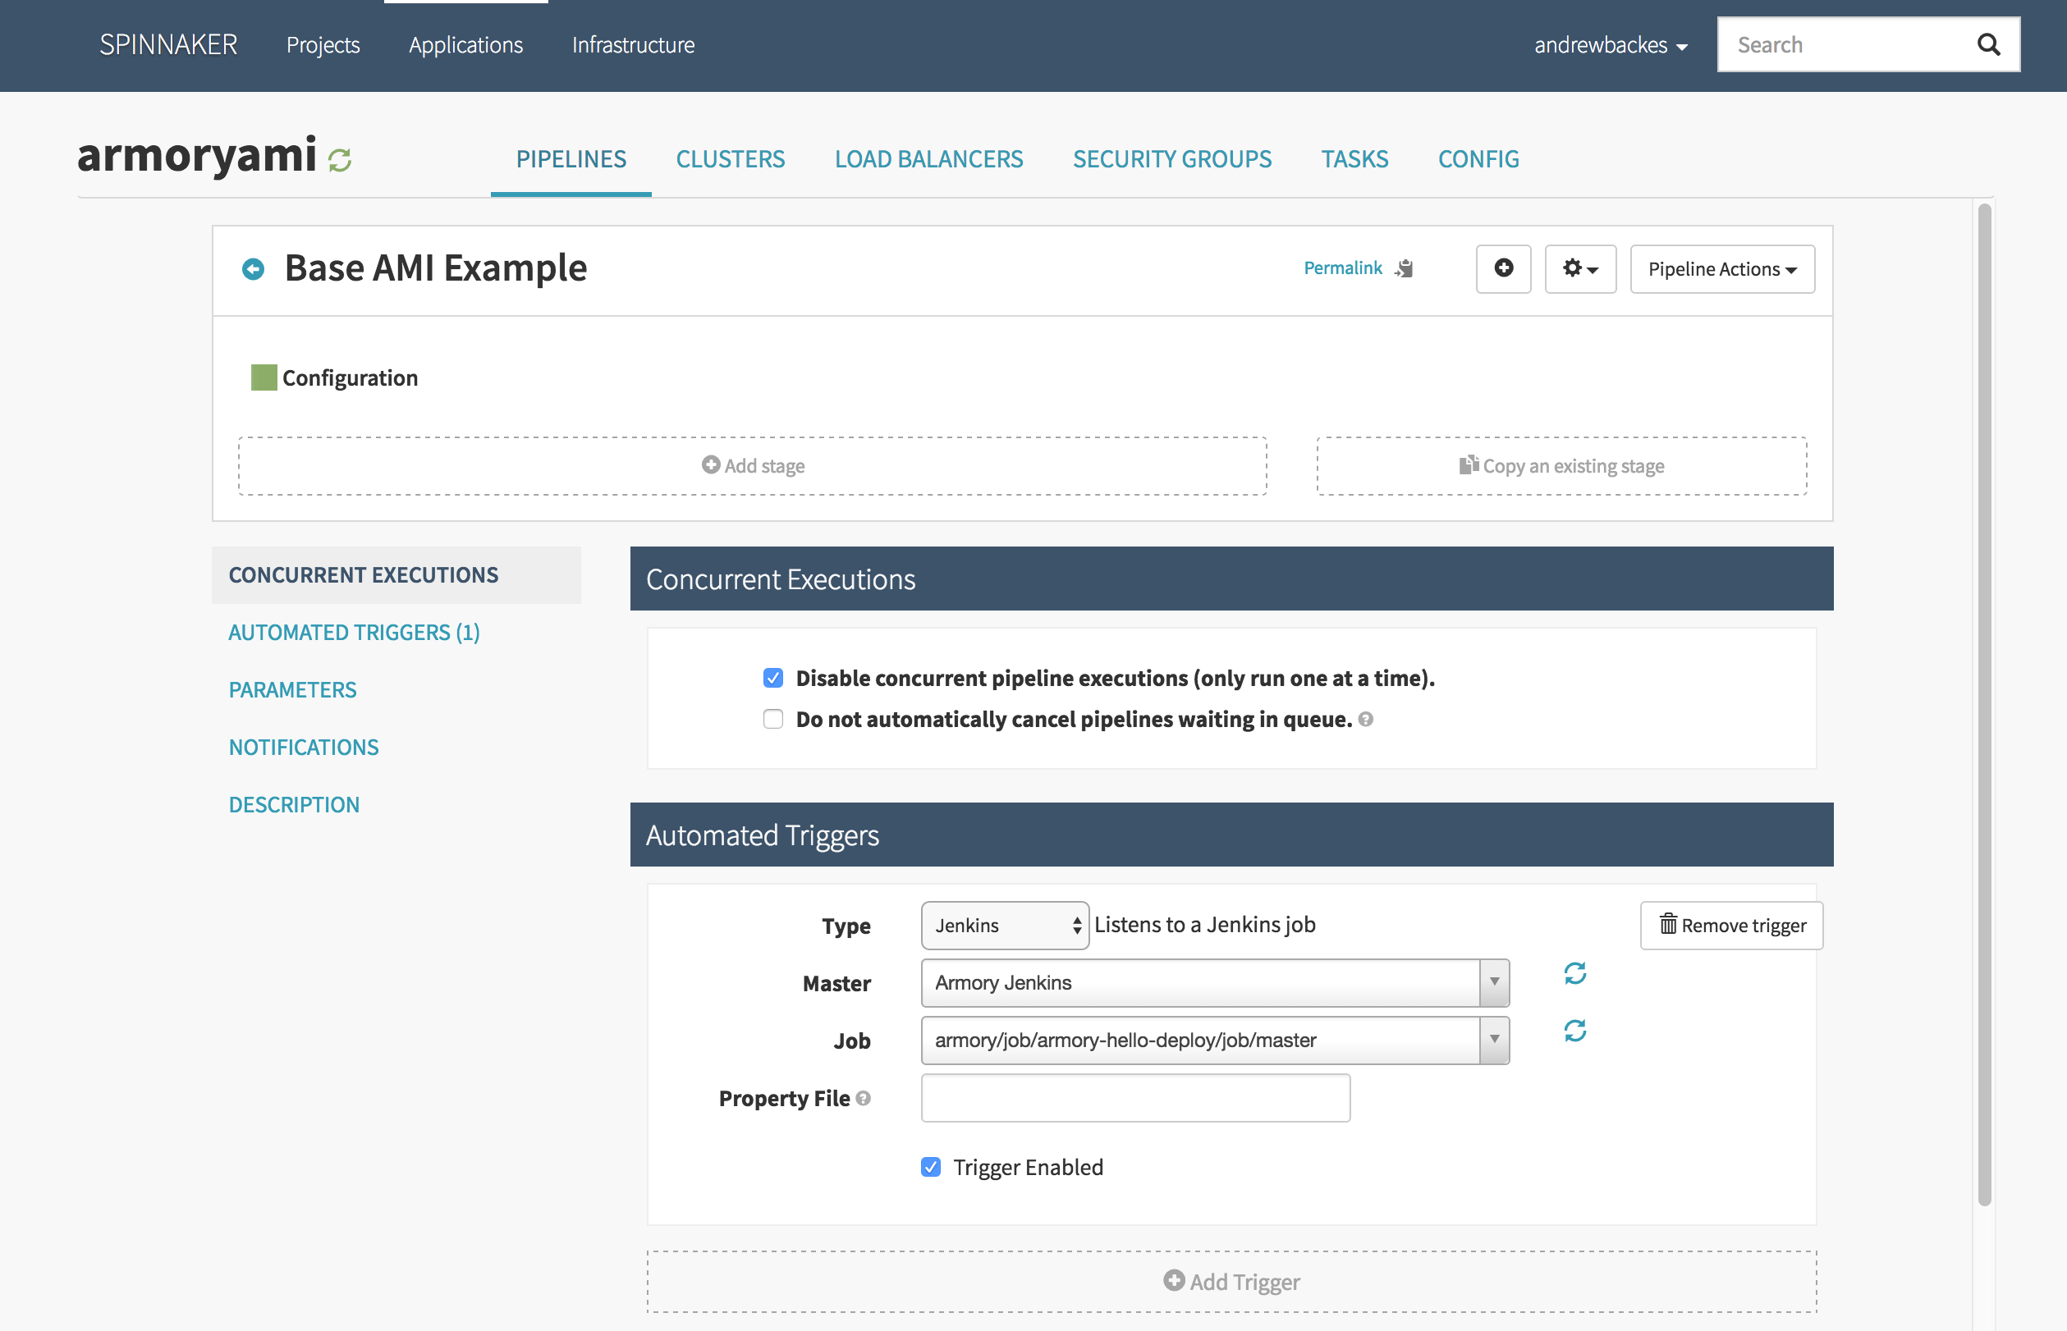
Task: Click help icon after waiting in queue option
Action: [x=1366, y=719]
